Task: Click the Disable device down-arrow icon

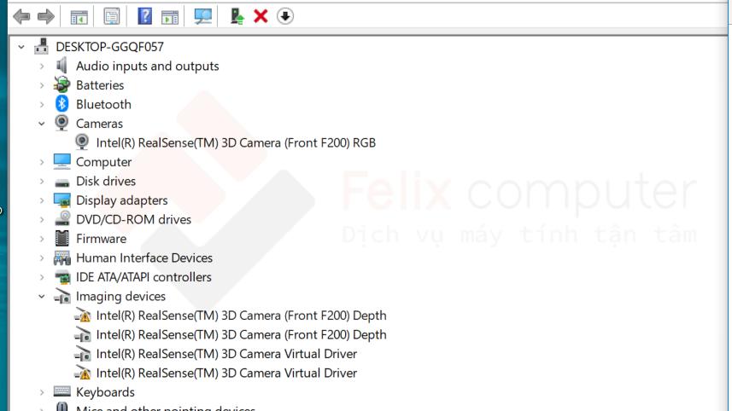Action: [285, 16]
